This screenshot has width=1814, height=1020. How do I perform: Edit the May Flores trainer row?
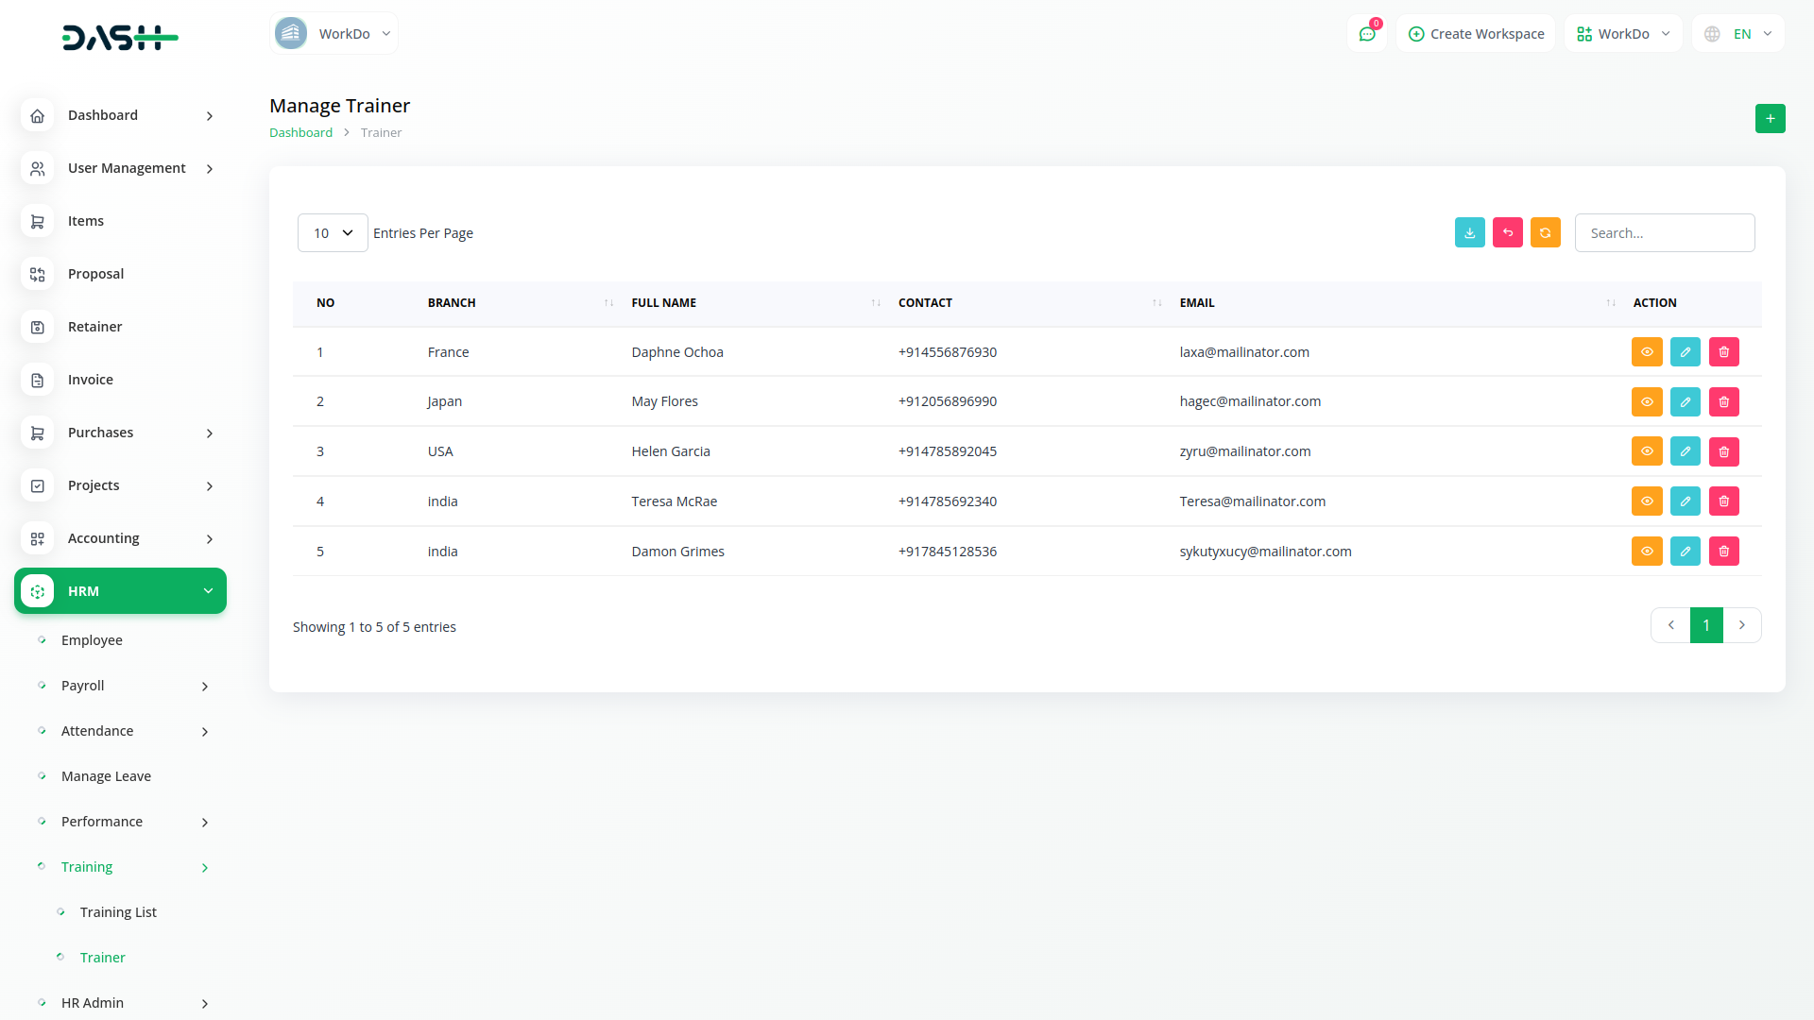(x=1685, y=402)
